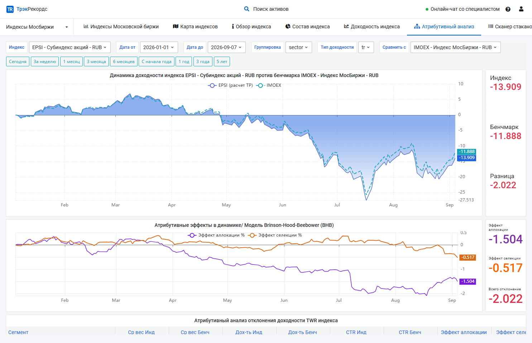This screenshot has width=532, height=343.
Task: Select the За неделю period
Action: pos(45,62)
